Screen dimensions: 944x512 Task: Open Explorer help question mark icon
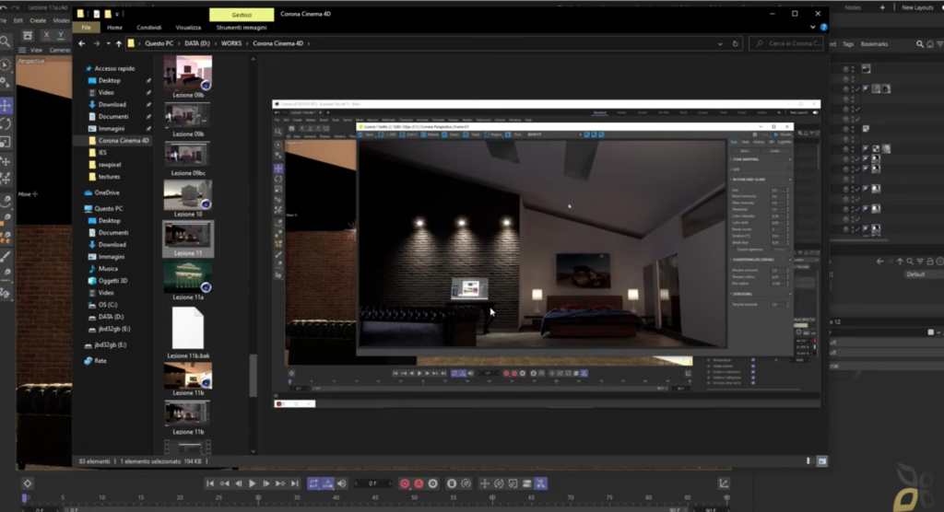tap(823, 27)
